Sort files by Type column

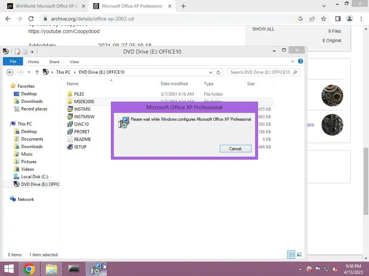point(209,83)
